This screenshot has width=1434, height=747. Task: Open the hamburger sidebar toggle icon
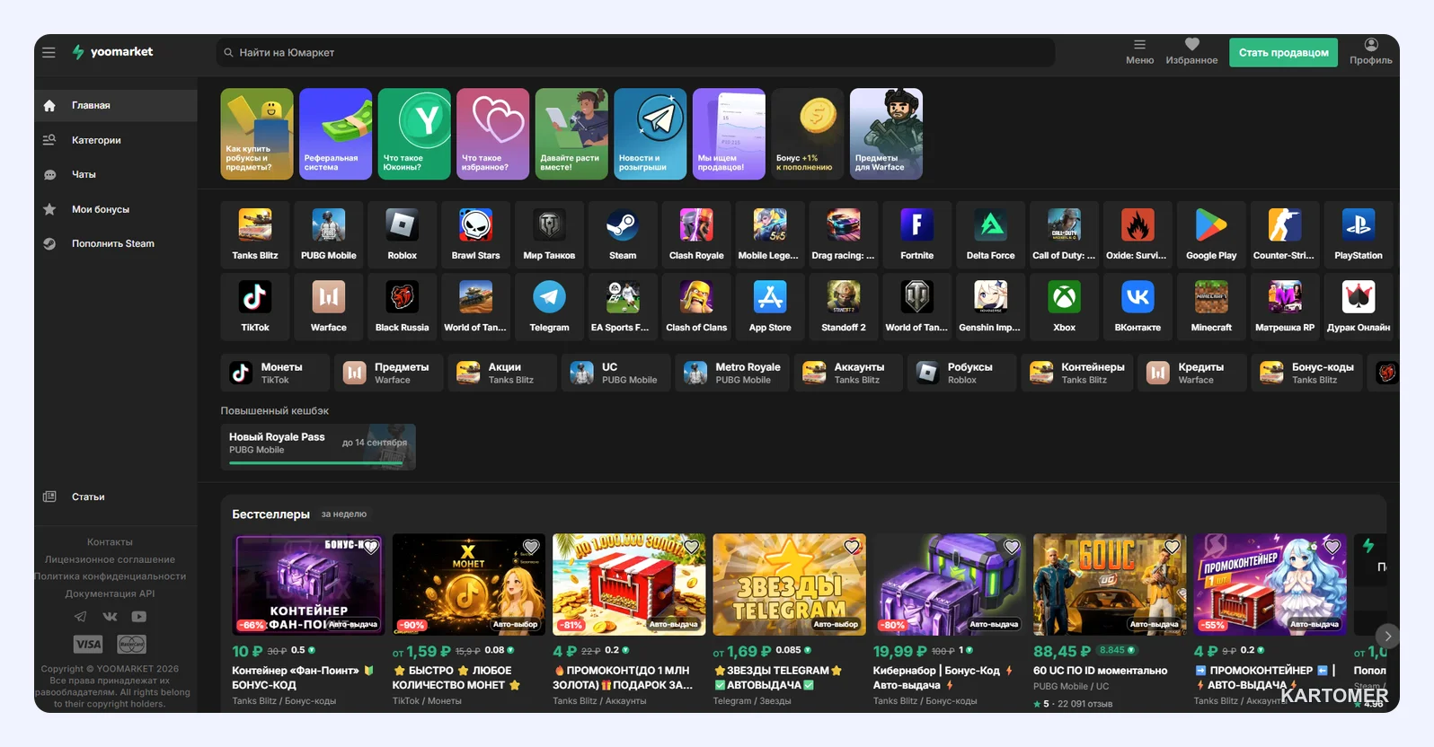point(49,52)
